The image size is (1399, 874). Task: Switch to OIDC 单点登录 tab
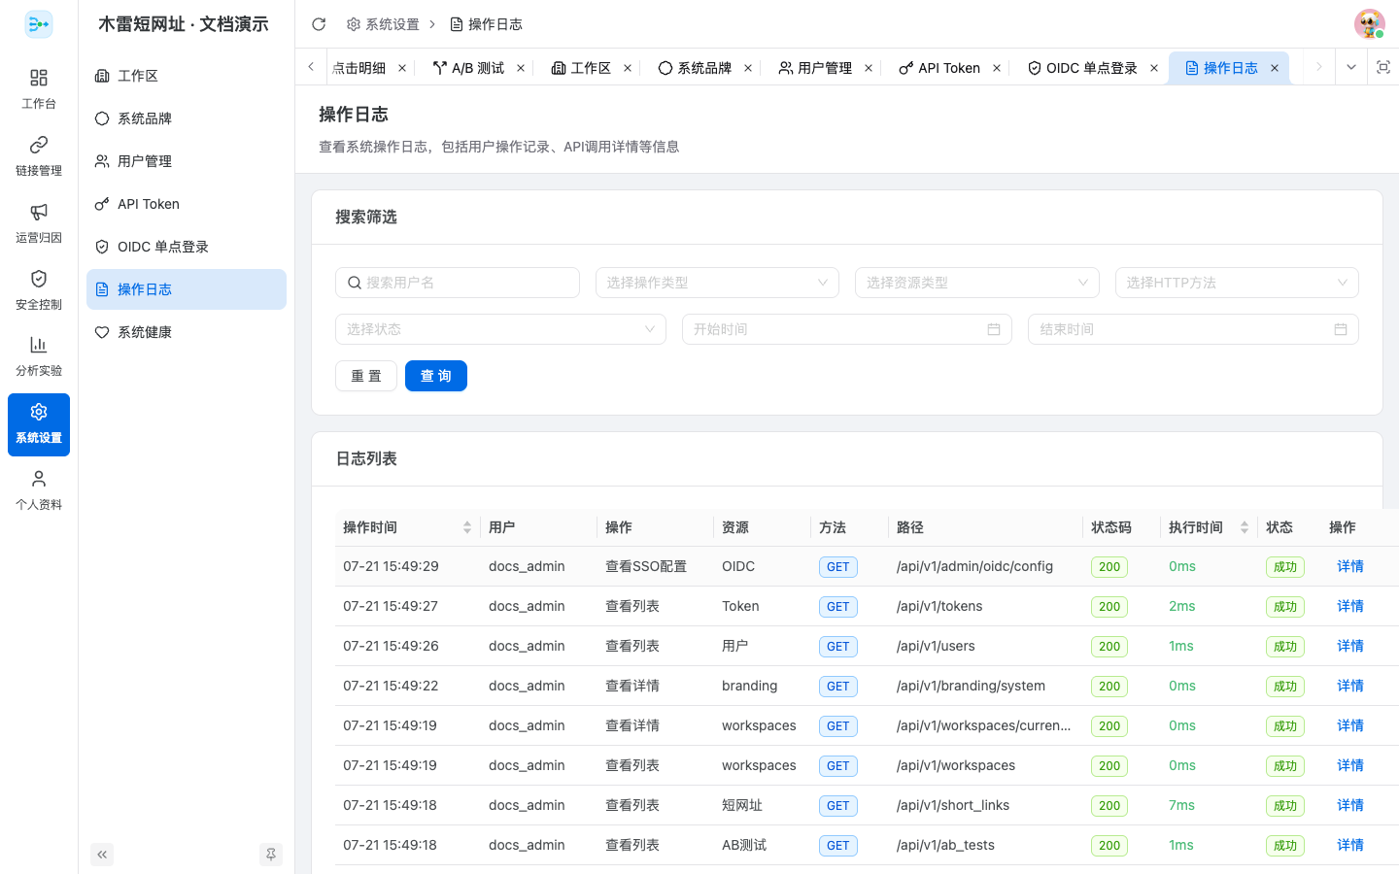1082,68
